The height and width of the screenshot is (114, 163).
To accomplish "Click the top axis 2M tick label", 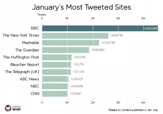I will [x=93, y=18].
